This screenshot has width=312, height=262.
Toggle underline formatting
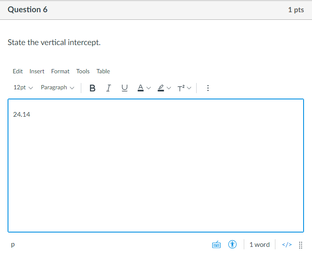[x=125, y=88]
